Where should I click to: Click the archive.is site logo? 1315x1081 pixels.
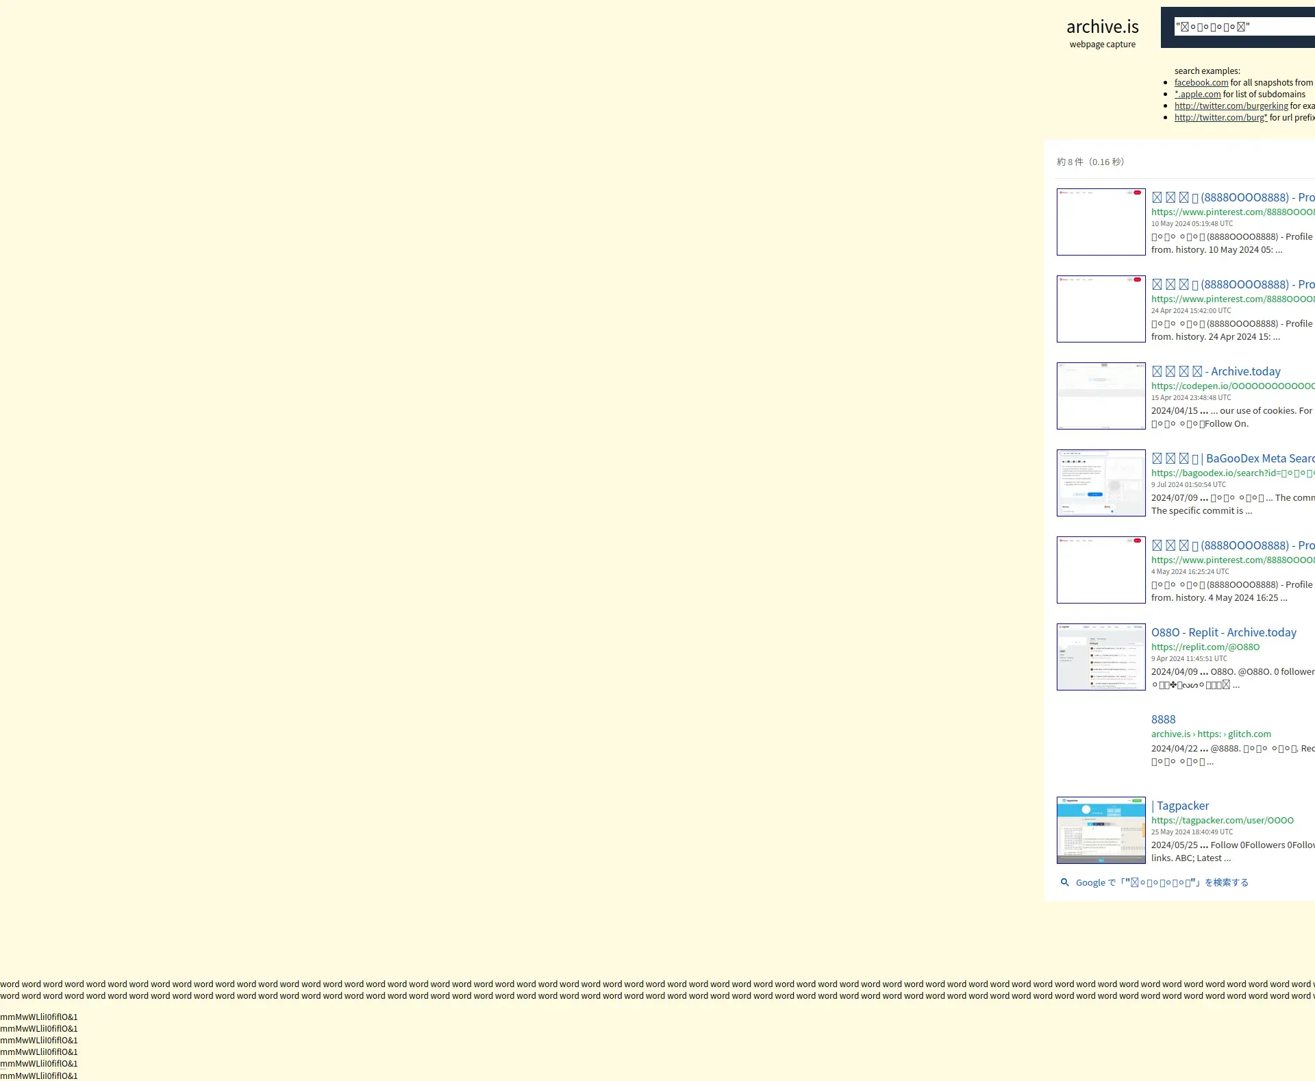[1102, 27]
